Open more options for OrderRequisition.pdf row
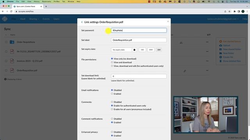The image size is (250, 140). point(207,70)
